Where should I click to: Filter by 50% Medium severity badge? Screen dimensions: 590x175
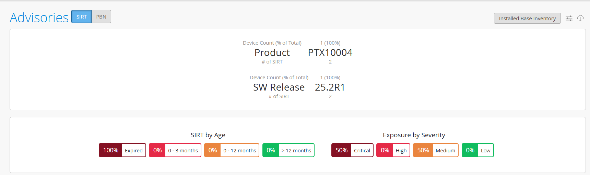[x=436, y=150]
